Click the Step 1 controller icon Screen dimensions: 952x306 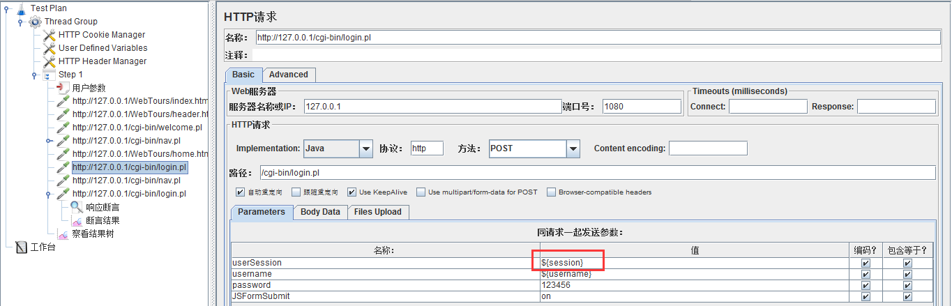(x=49, y=75)
